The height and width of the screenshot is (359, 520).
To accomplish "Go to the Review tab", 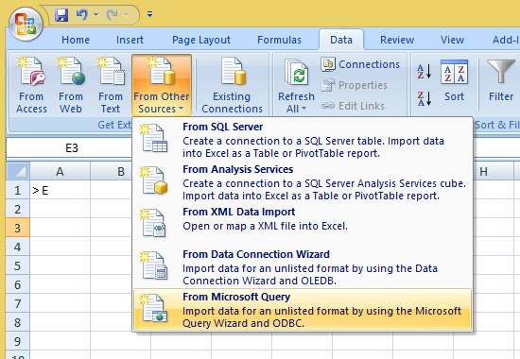I will 397,40.
